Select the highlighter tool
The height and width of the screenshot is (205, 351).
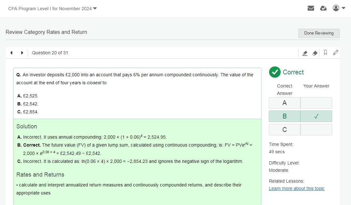click(305, 53)
